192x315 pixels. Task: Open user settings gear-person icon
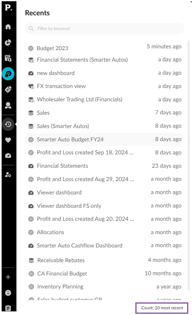click(8, 175)
